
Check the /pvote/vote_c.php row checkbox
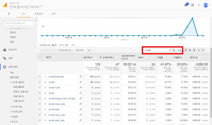[x=39, y=115]
